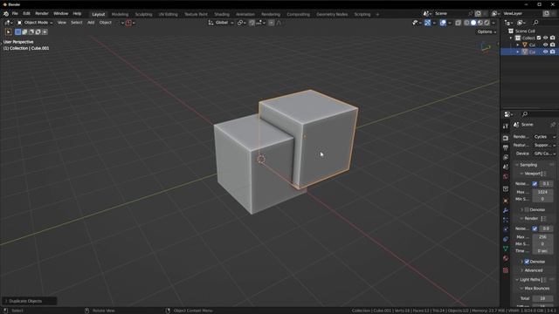Open the viewport Object menu
Screen dimensions: 559x314
[106, 23]
